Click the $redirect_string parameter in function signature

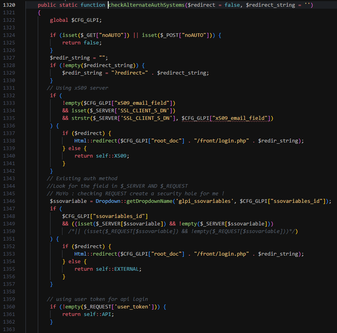point(270,5)
